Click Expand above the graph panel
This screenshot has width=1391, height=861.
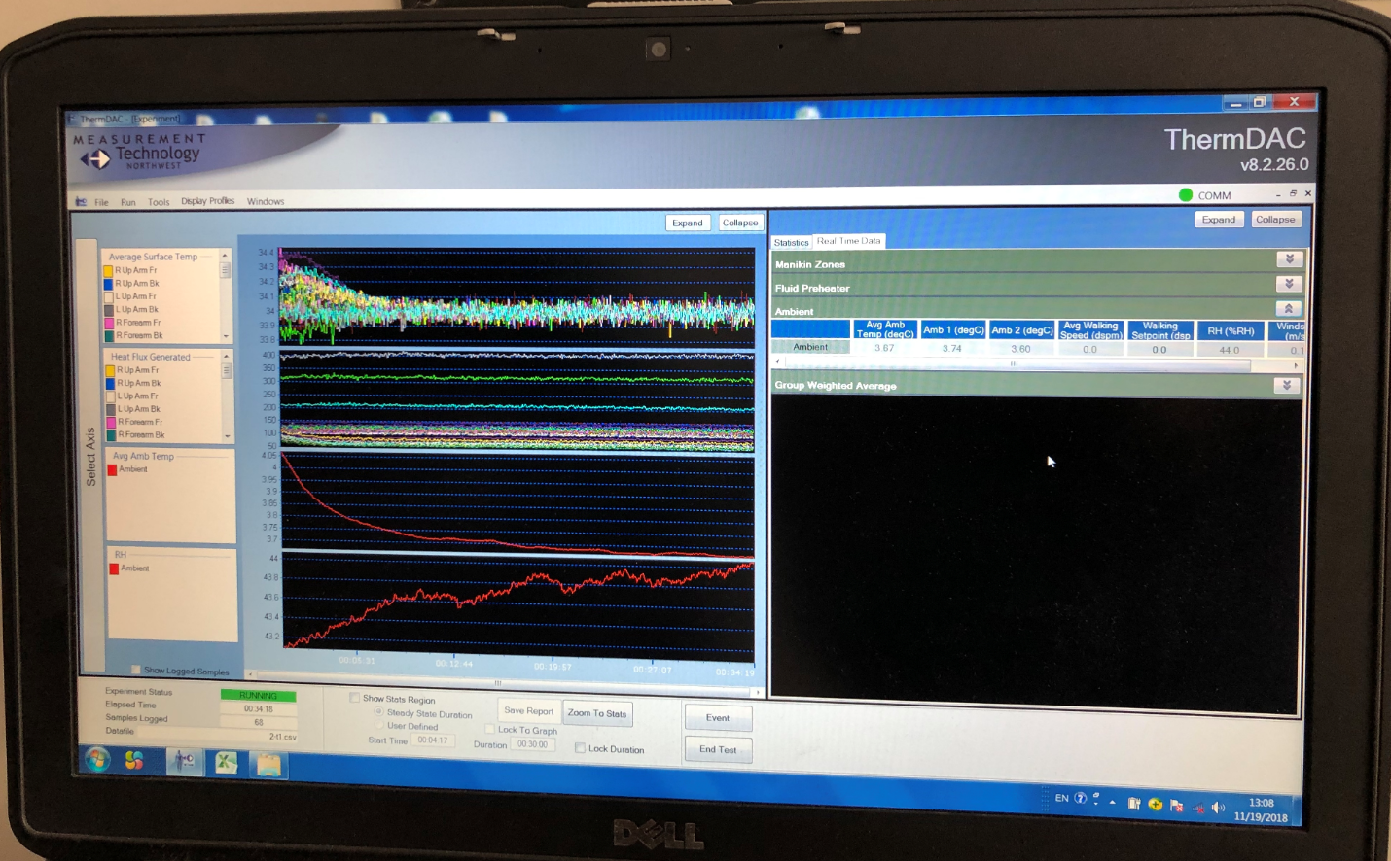pyautogui.click(x=688, y=223)
